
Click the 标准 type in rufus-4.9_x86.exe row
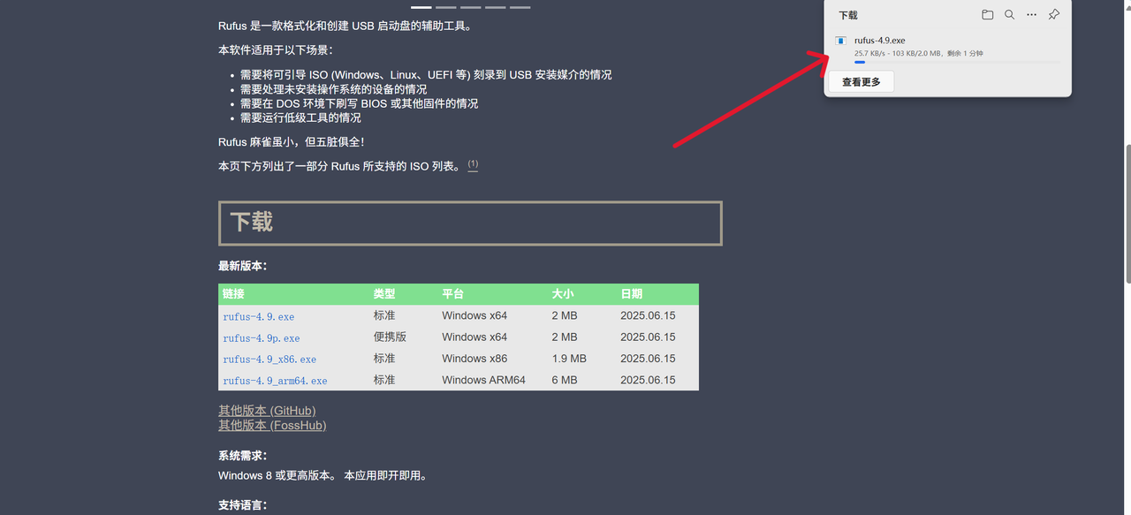[x=384, y=358]
